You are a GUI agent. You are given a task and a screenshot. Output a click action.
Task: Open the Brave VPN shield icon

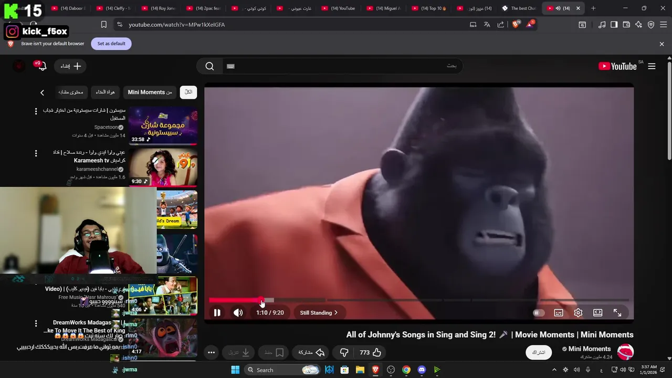point(651,25)
